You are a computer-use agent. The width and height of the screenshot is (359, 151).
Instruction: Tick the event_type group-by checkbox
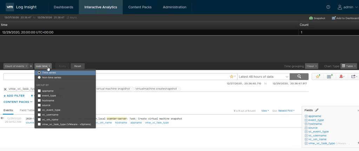point(40,95)
